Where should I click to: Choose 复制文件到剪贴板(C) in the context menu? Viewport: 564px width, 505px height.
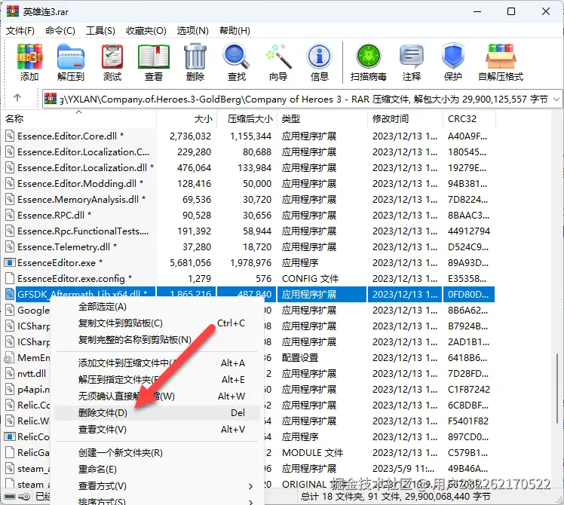click(157, 323)
